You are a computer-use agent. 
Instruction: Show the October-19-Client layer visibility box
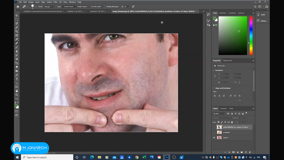[x=214, y=127]
